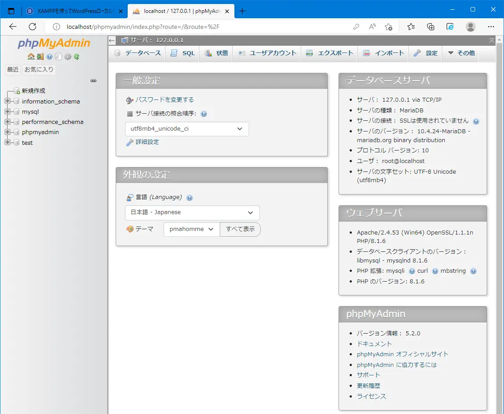Open phpMyAdmin documentation help icon in sidebar
The image size is (504, 414).
(49, 57)
